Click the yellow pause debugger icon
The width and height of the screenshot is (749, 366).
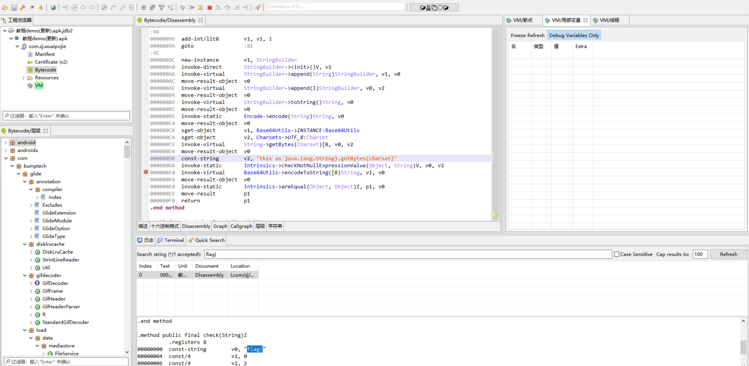[201, 7]
